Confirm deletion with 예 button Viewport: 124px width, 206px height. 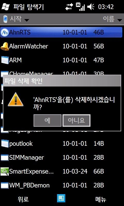click(48, 121)
